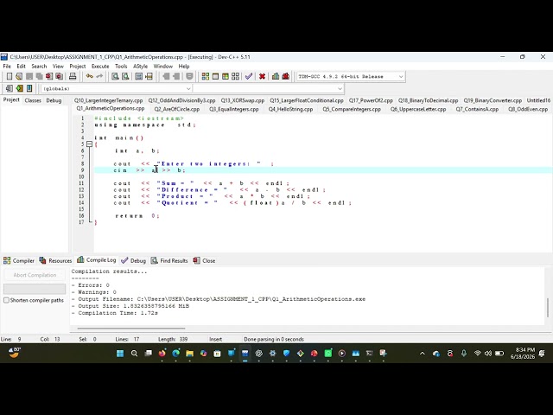Click the Rebuild All toolbar icon
The height and width of the screenshot is (415, 553).
(x=235, y=76)
